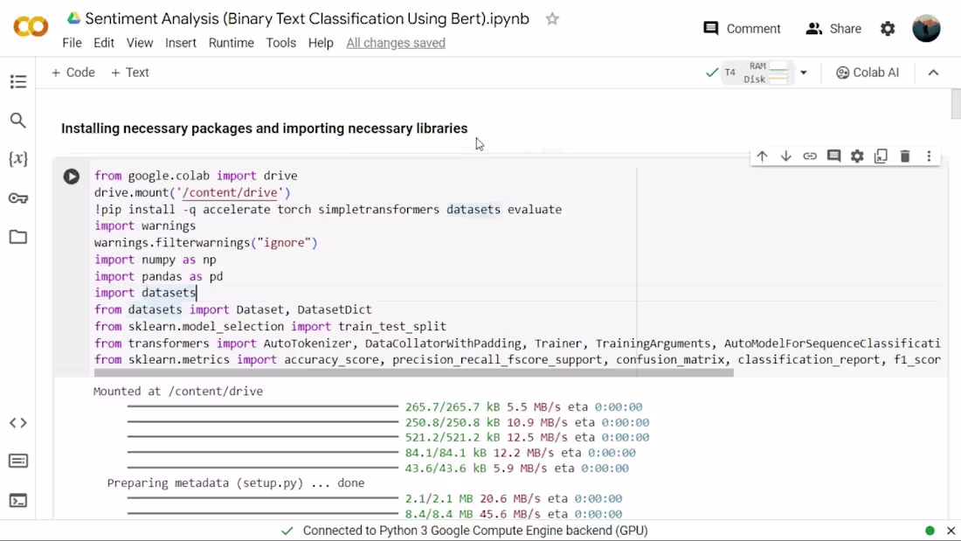Add a comment to the code cell
961x541 pixels.
833,156
